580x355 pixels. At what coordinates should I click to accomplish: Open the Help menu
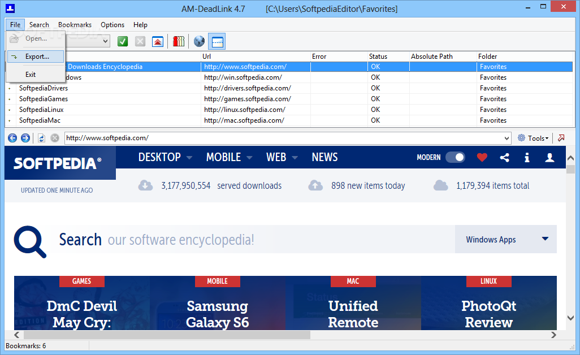(x=140, y=25)
